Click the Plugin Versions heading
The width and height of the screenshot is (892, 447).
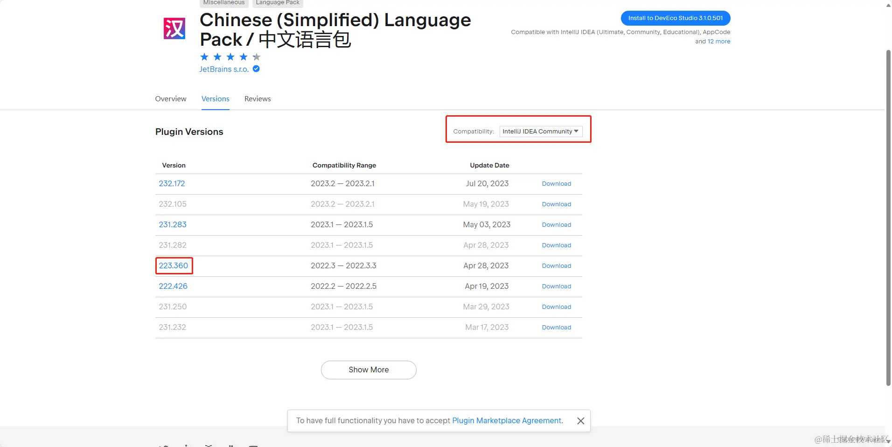tap(189, 132)
